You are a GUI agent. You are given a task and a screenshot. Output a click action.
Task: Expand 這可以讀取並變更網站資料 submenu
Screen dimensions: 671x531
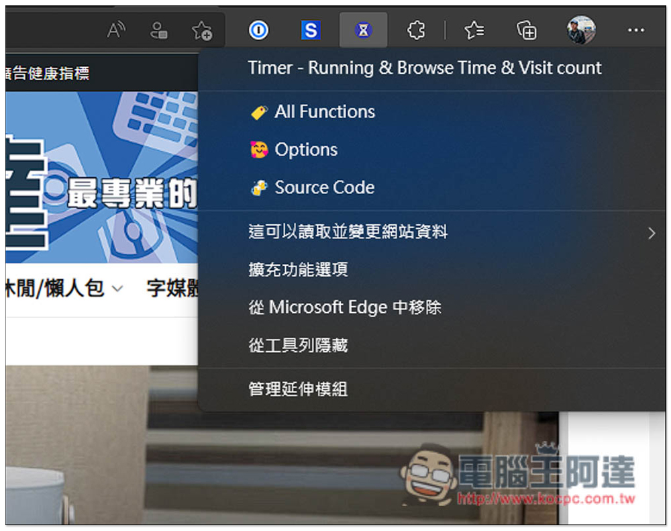pyautogui.click(x=431, y=232)
